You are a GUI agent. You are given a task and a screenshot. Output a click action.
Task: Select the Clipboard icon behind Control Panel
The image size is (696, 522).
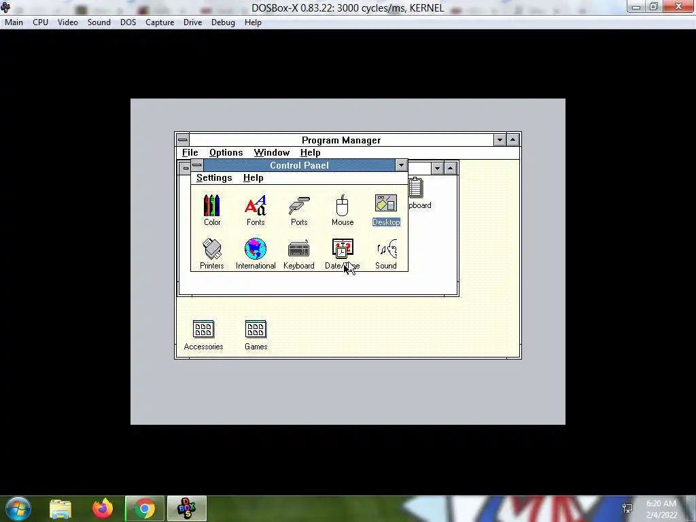coord(418,194)
